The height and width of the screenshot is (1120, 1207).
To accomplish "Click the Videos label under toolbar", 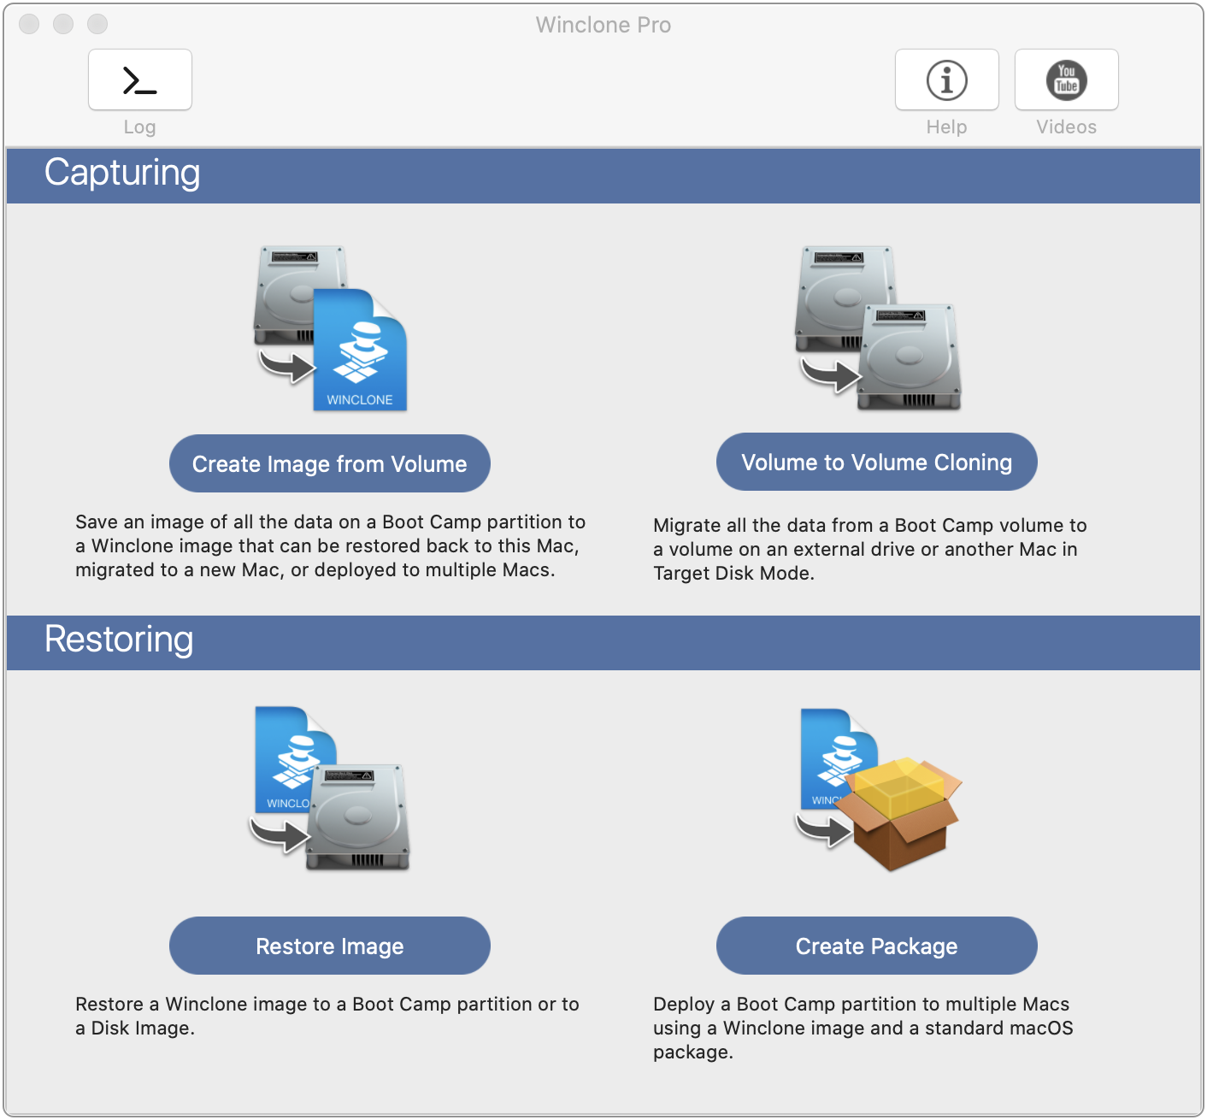I will (x=1067, y=127).
